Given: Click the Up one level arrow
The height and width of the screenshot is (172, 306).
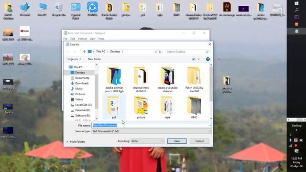Looking at the screenshot, I should 84,52.
